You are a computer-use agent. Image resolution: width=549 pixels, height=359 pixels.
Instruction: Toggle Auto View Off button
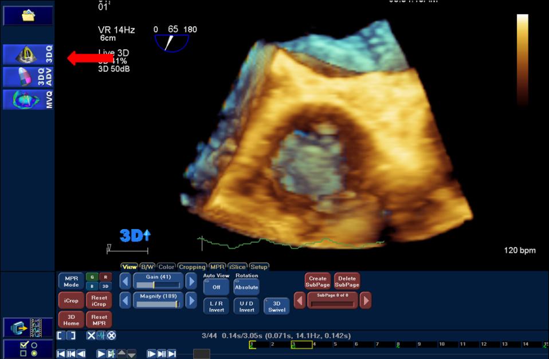pos(216,287)
